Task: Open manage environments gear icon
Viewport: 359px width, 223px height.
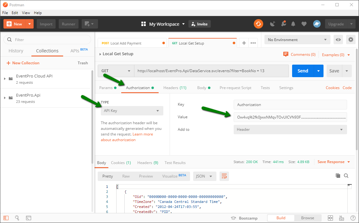Action: pos(351,40)
